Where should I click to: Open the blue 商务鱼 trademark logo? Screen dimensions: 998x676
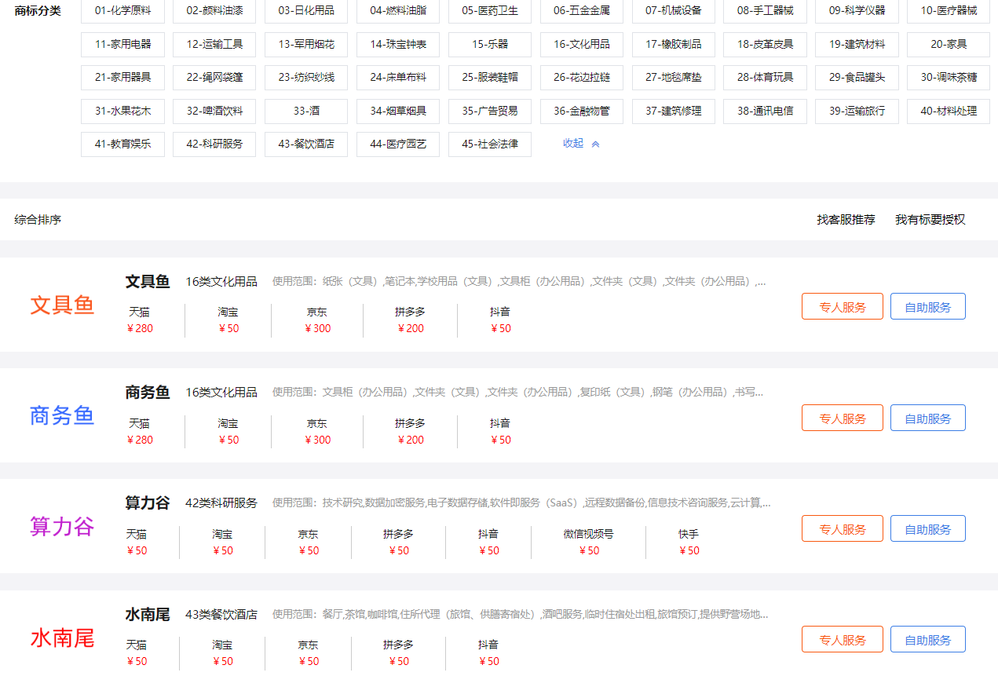coord(62,416)
